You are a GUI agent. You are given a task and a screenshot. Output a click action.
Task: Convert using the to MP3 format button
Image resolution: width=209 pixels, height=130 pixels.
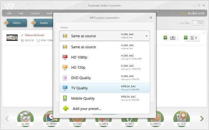[x=130, y=123]
